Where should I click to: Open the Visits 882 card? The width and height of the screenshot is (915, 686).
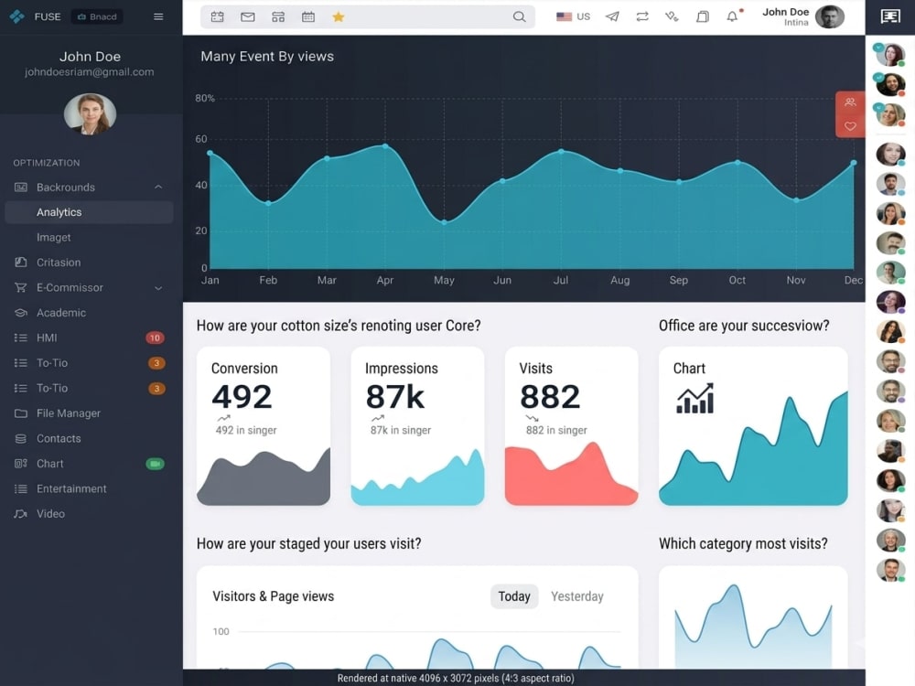click(571, 426)
